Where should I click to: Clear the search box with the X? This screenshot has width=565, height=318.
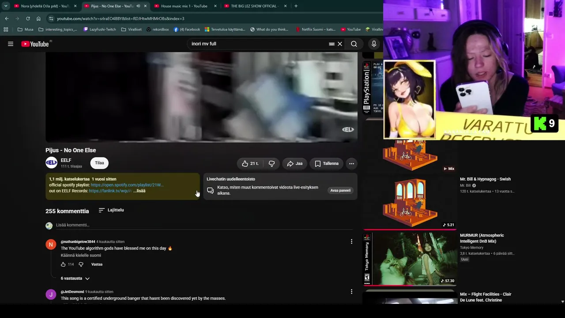tap(340, 44)
